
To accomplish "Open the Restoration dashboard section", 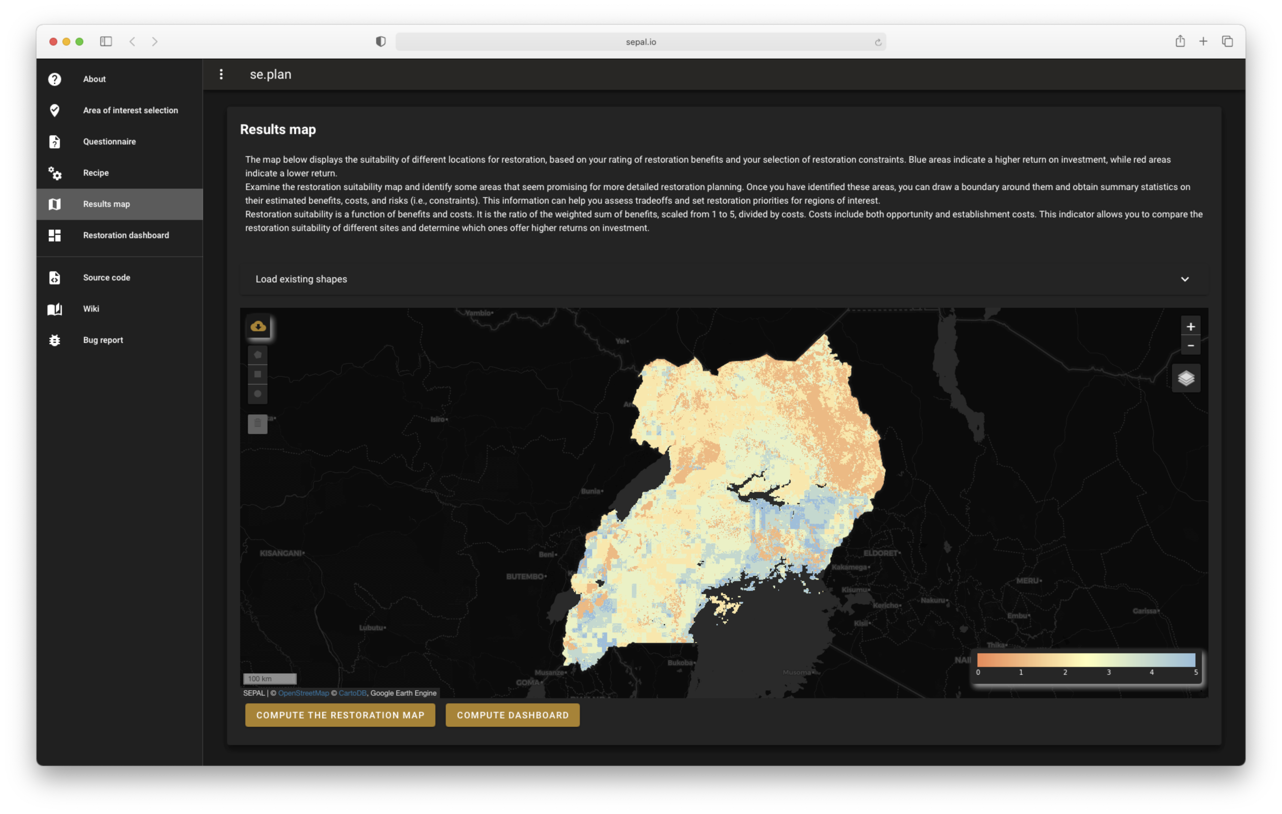I will pos(126,235).
